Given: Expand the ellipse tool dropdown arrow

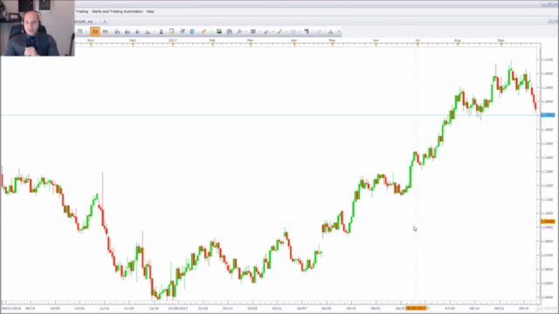Looking at the screenshot, I should tap(300, 31).
